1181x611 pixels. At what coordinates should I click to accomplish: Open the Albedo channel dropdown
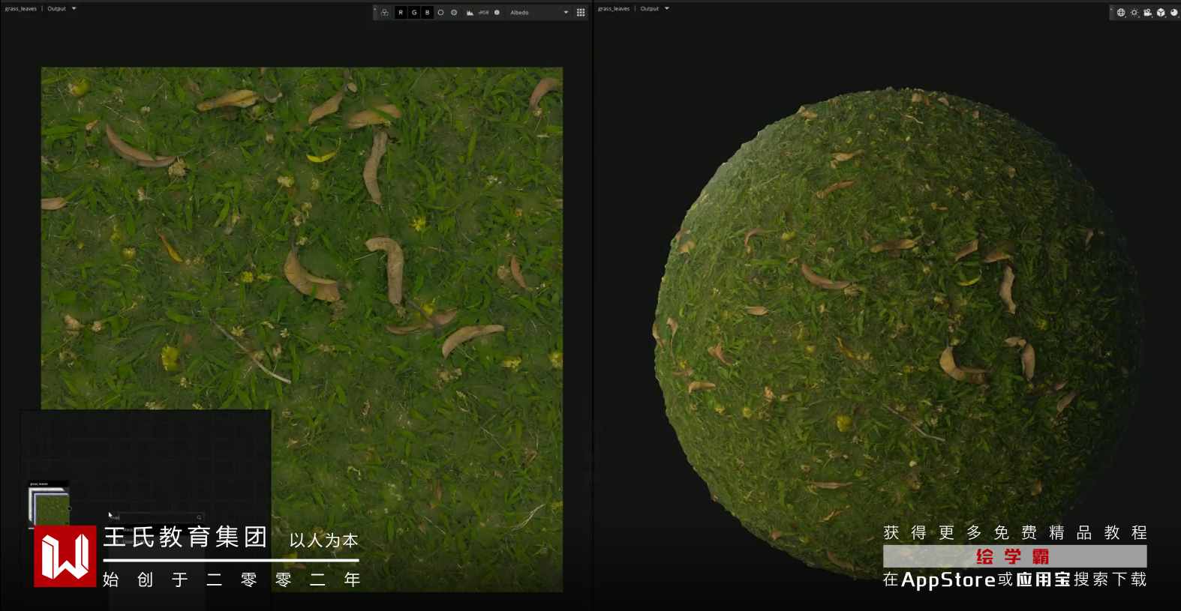pyautogui.click(x=539, y=13)
